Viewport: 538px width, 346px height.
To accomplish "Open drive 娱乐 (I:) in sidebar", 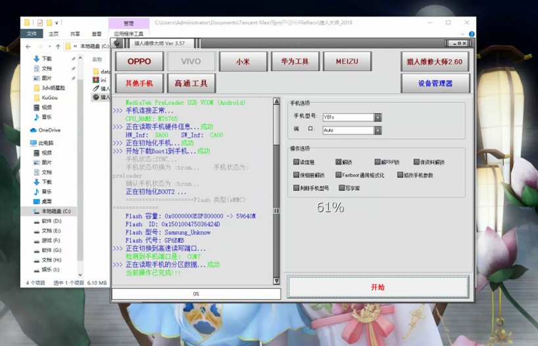I will point(47,270).
